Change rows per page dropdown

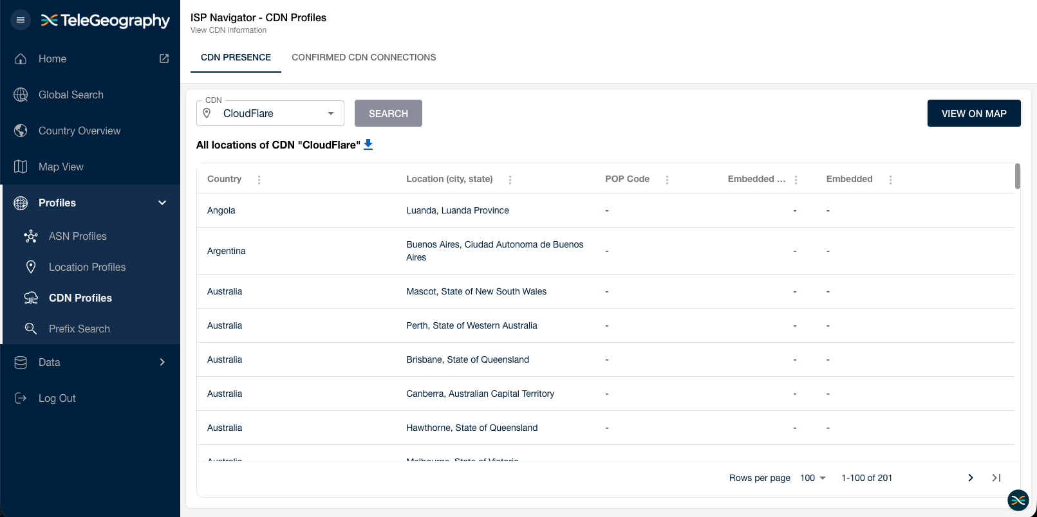(x=813, y=478)
